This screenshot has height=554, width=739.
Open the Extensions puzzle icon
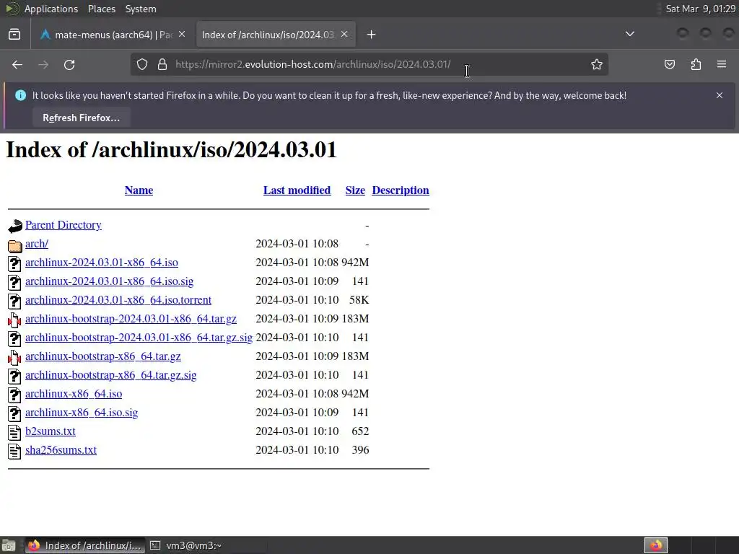point(696,64)
